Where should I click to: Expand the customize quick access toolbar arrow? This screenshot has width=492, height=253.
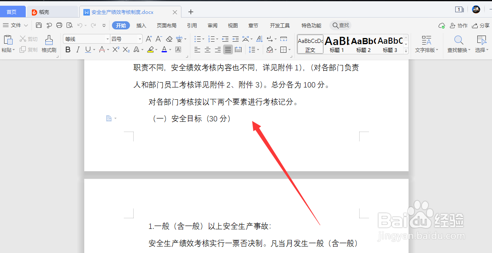click(104, 25)
